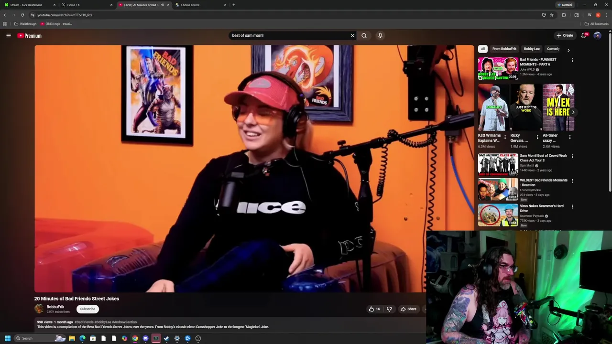Open Gemini in Chrome
This screenshot has height=344, width=612.
[565, 5]
